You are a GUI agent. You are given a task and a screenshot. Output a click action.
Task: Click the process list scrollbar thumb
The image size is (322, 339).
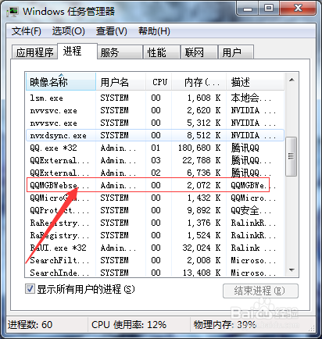coord(292,156)
